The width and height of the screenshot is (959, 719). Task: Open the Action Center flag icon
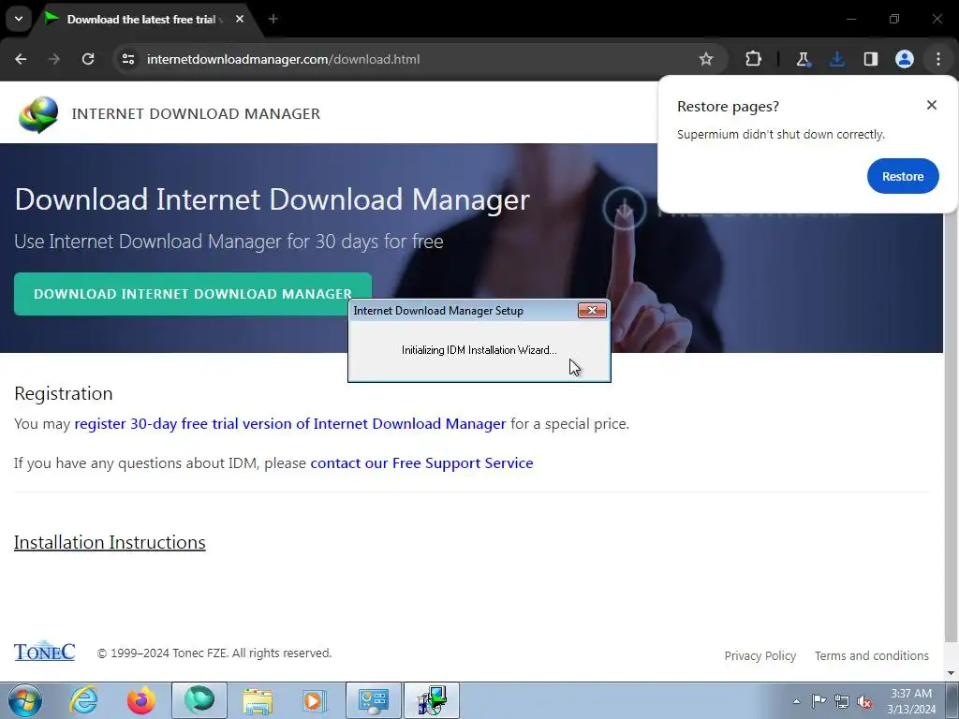(x=819, y=701)
